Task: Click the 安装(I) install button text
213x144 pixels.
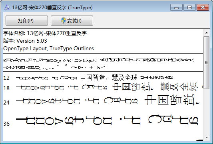Action: (74, 21)
